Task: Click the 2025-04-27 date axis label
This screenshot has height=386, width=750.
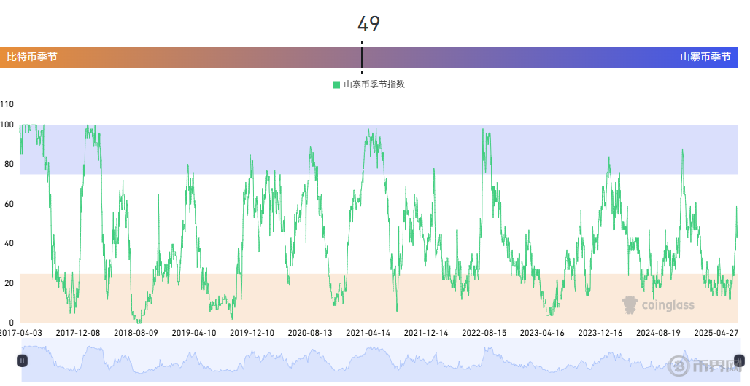Action: point(716,333)
